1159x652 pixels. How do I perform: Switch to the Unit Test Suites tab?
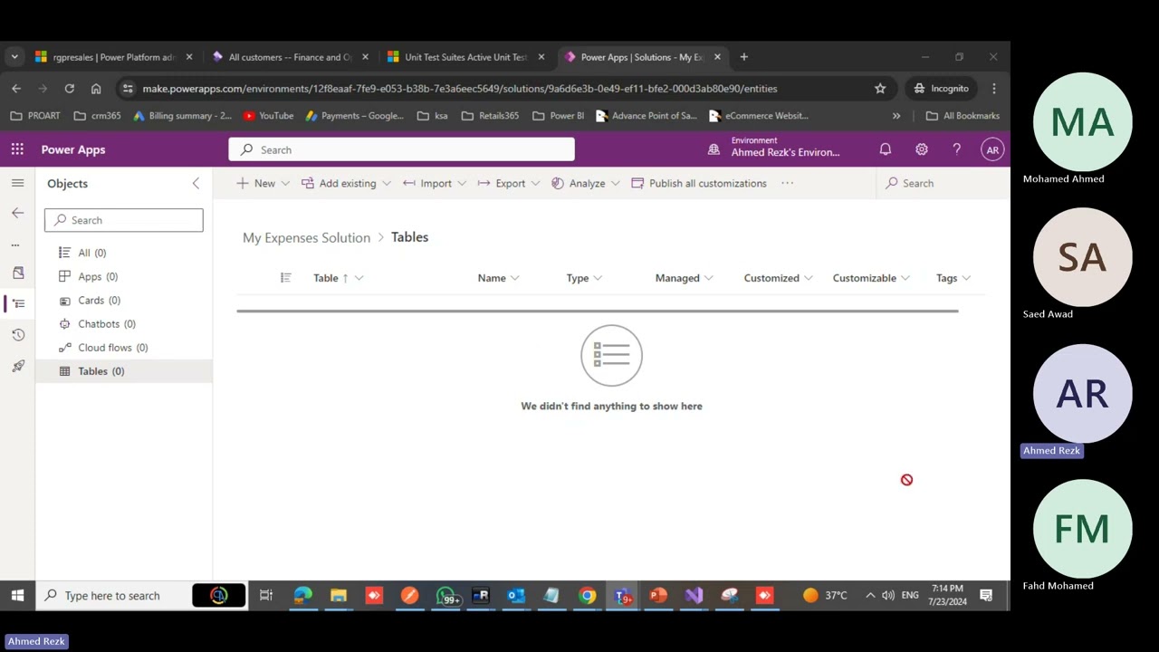[465, 57]
